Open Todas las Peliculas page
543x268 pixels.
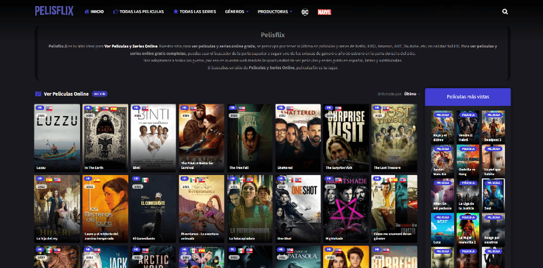pyautogui.click(x=138, y=12)
